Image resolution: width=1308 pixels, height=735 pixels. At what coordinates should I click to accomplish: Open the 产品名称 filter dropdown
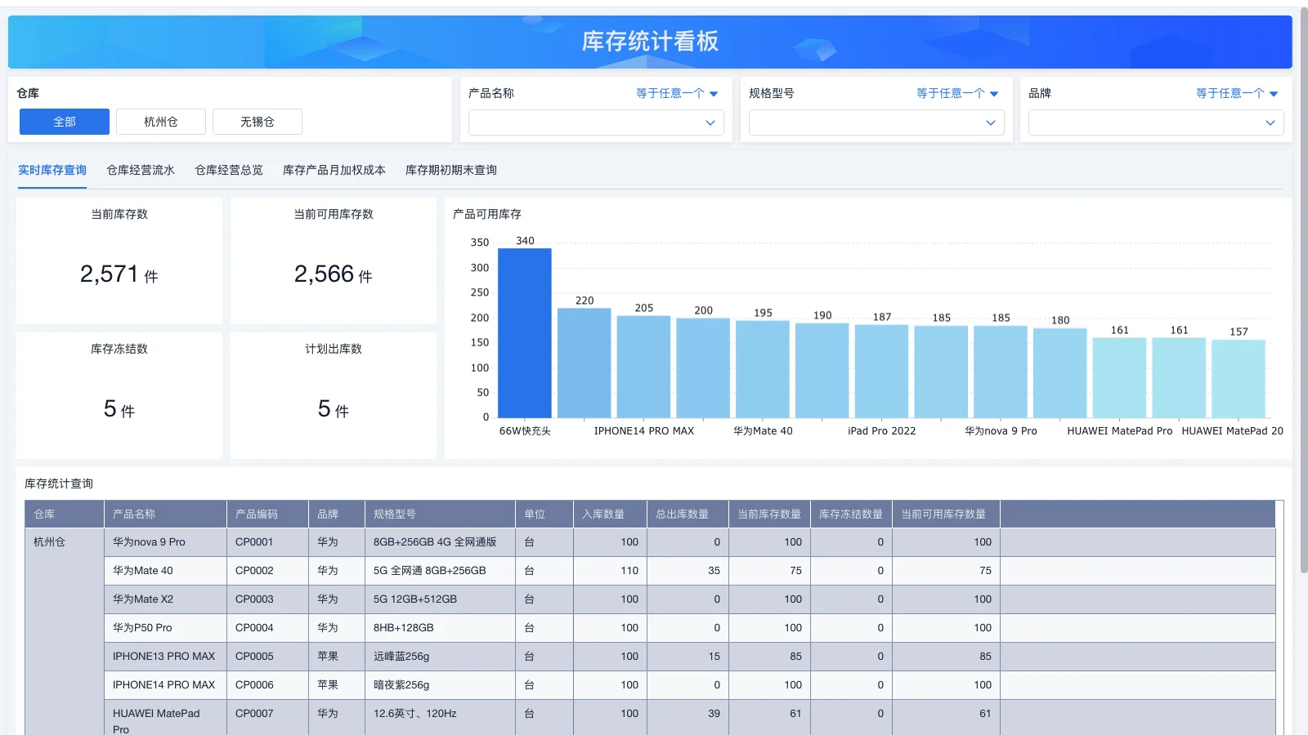coord(595,122)
